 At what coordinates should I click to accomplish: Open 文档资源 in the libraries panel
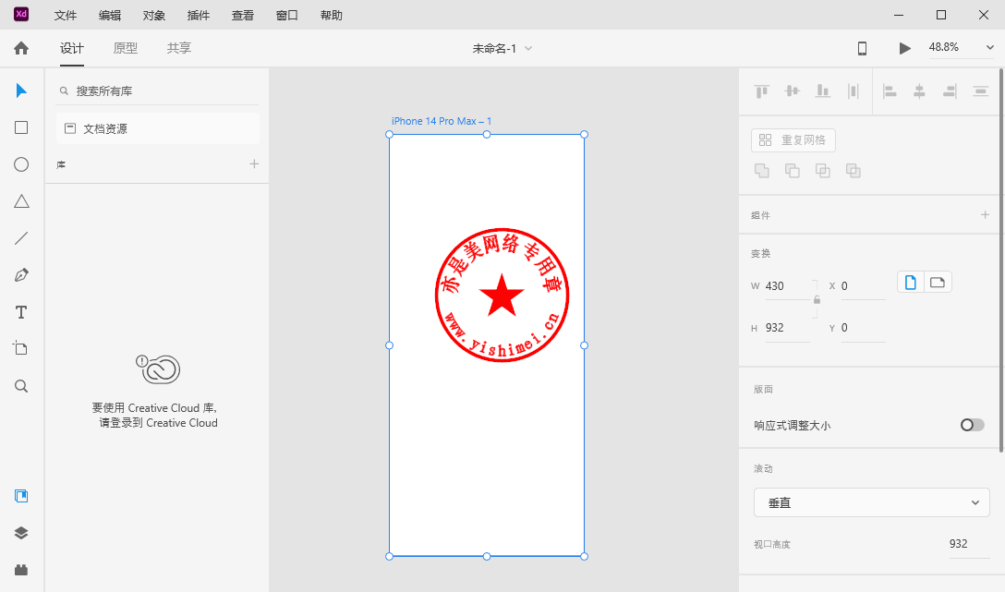[x=158, y=128]
